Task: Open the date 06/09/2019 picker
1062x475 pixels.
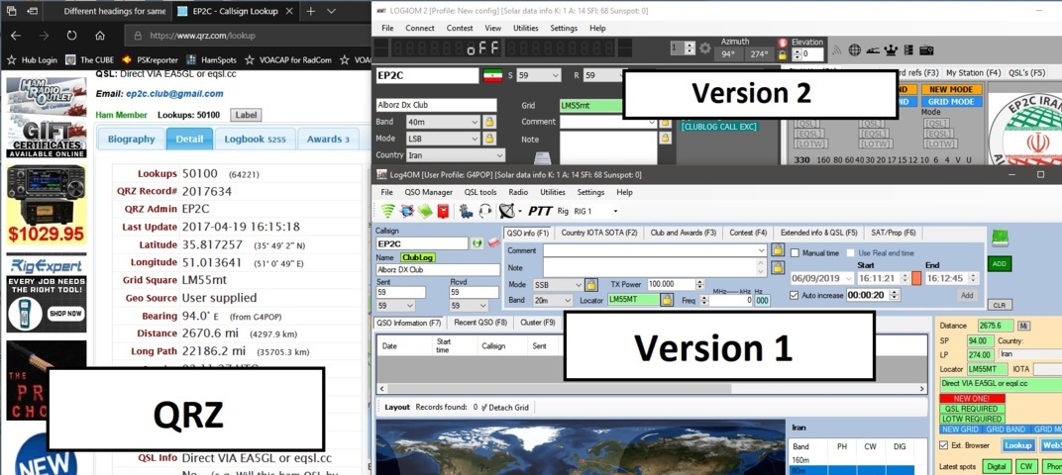Action: pos(849,278)
